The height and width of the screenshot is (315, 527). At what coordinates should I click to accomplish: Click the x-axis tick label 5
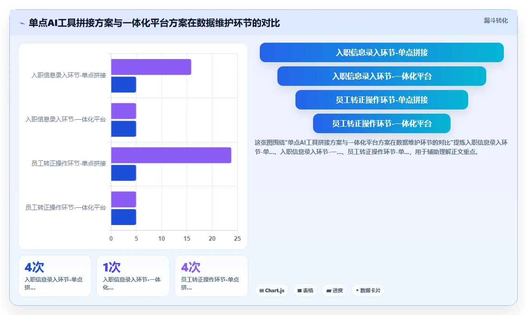[x=137, y=238]
